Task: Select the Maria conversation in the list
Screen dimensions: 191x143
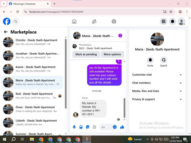Action: [32, 82]
